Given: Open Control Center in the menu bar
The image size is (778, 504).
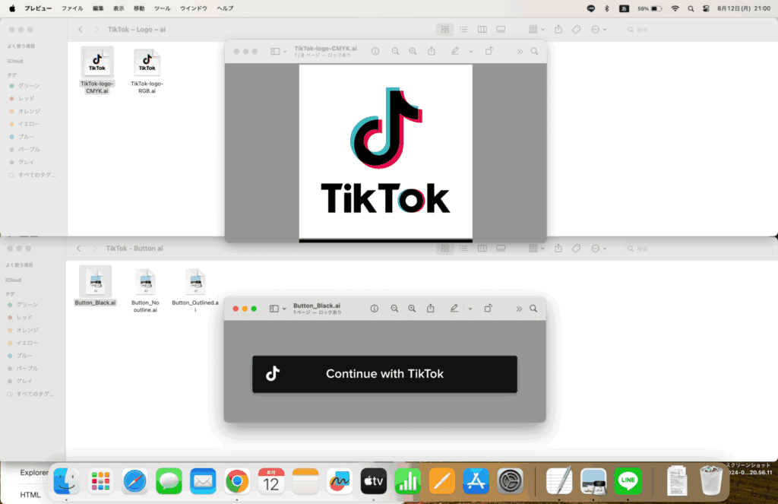Looking at the screenshot, I should (x=706, y=8).
